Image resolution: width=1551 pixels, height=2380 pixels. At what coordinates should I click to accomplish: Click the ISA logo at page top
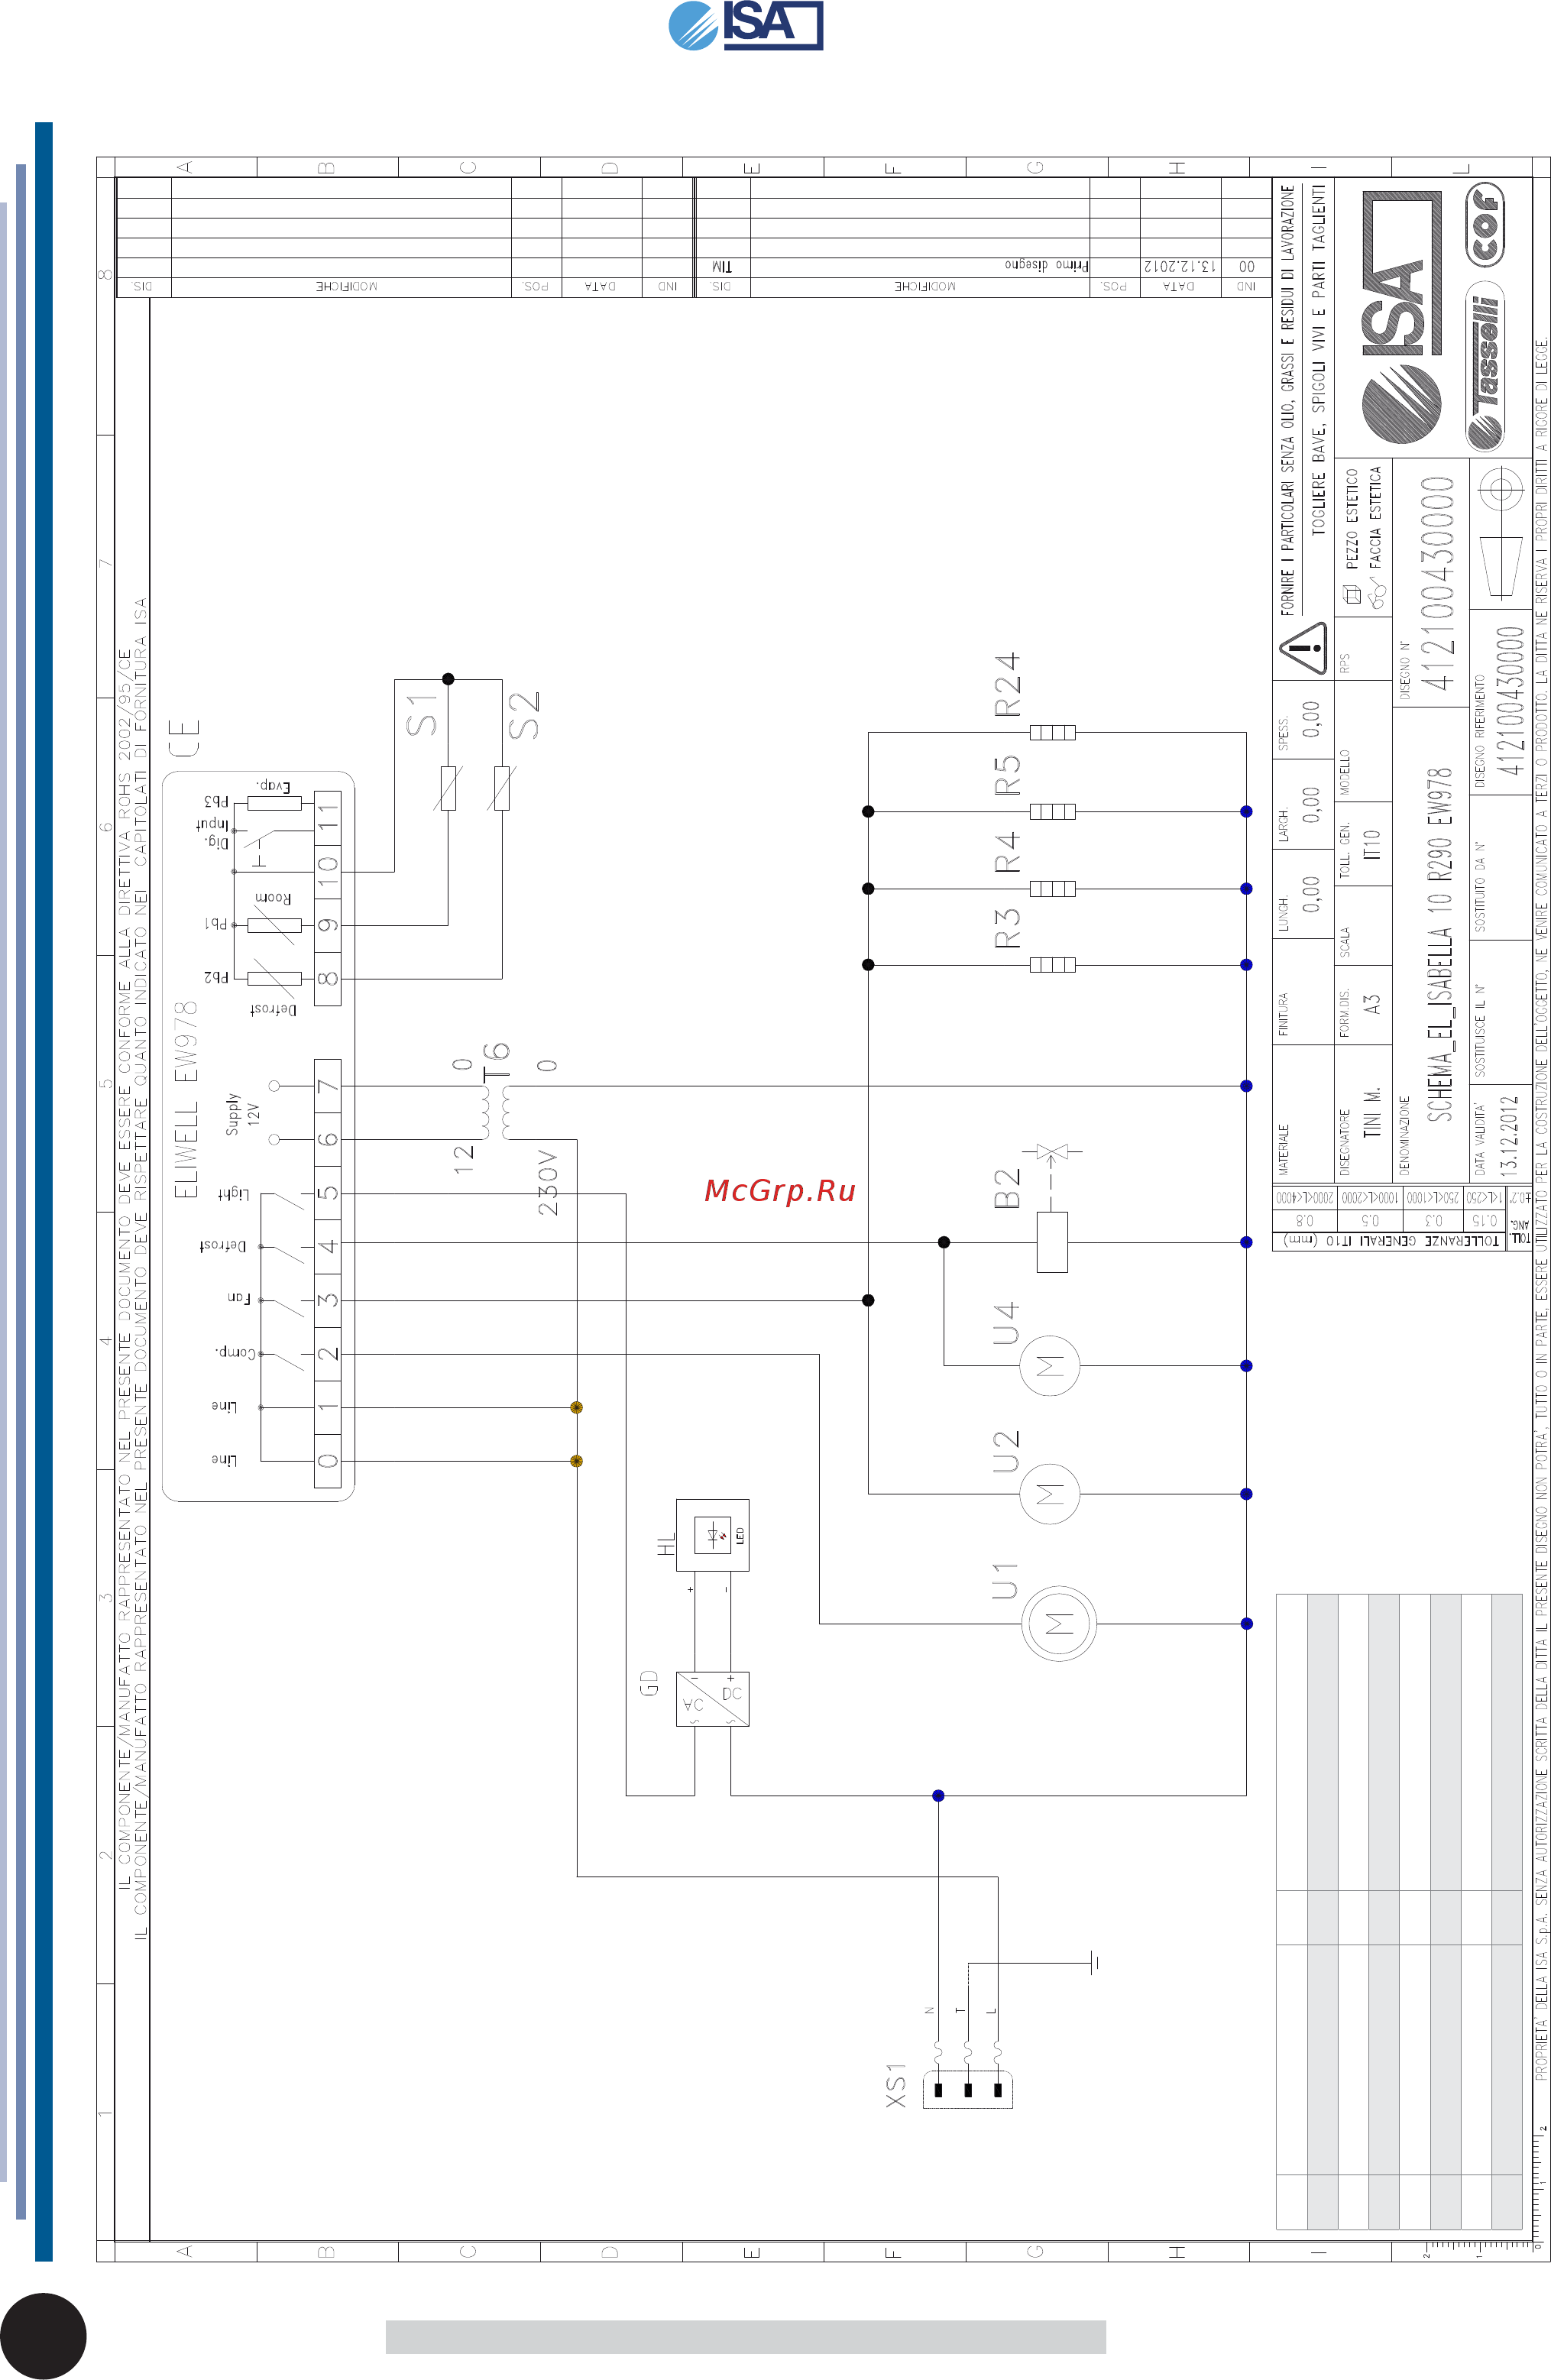745,25
